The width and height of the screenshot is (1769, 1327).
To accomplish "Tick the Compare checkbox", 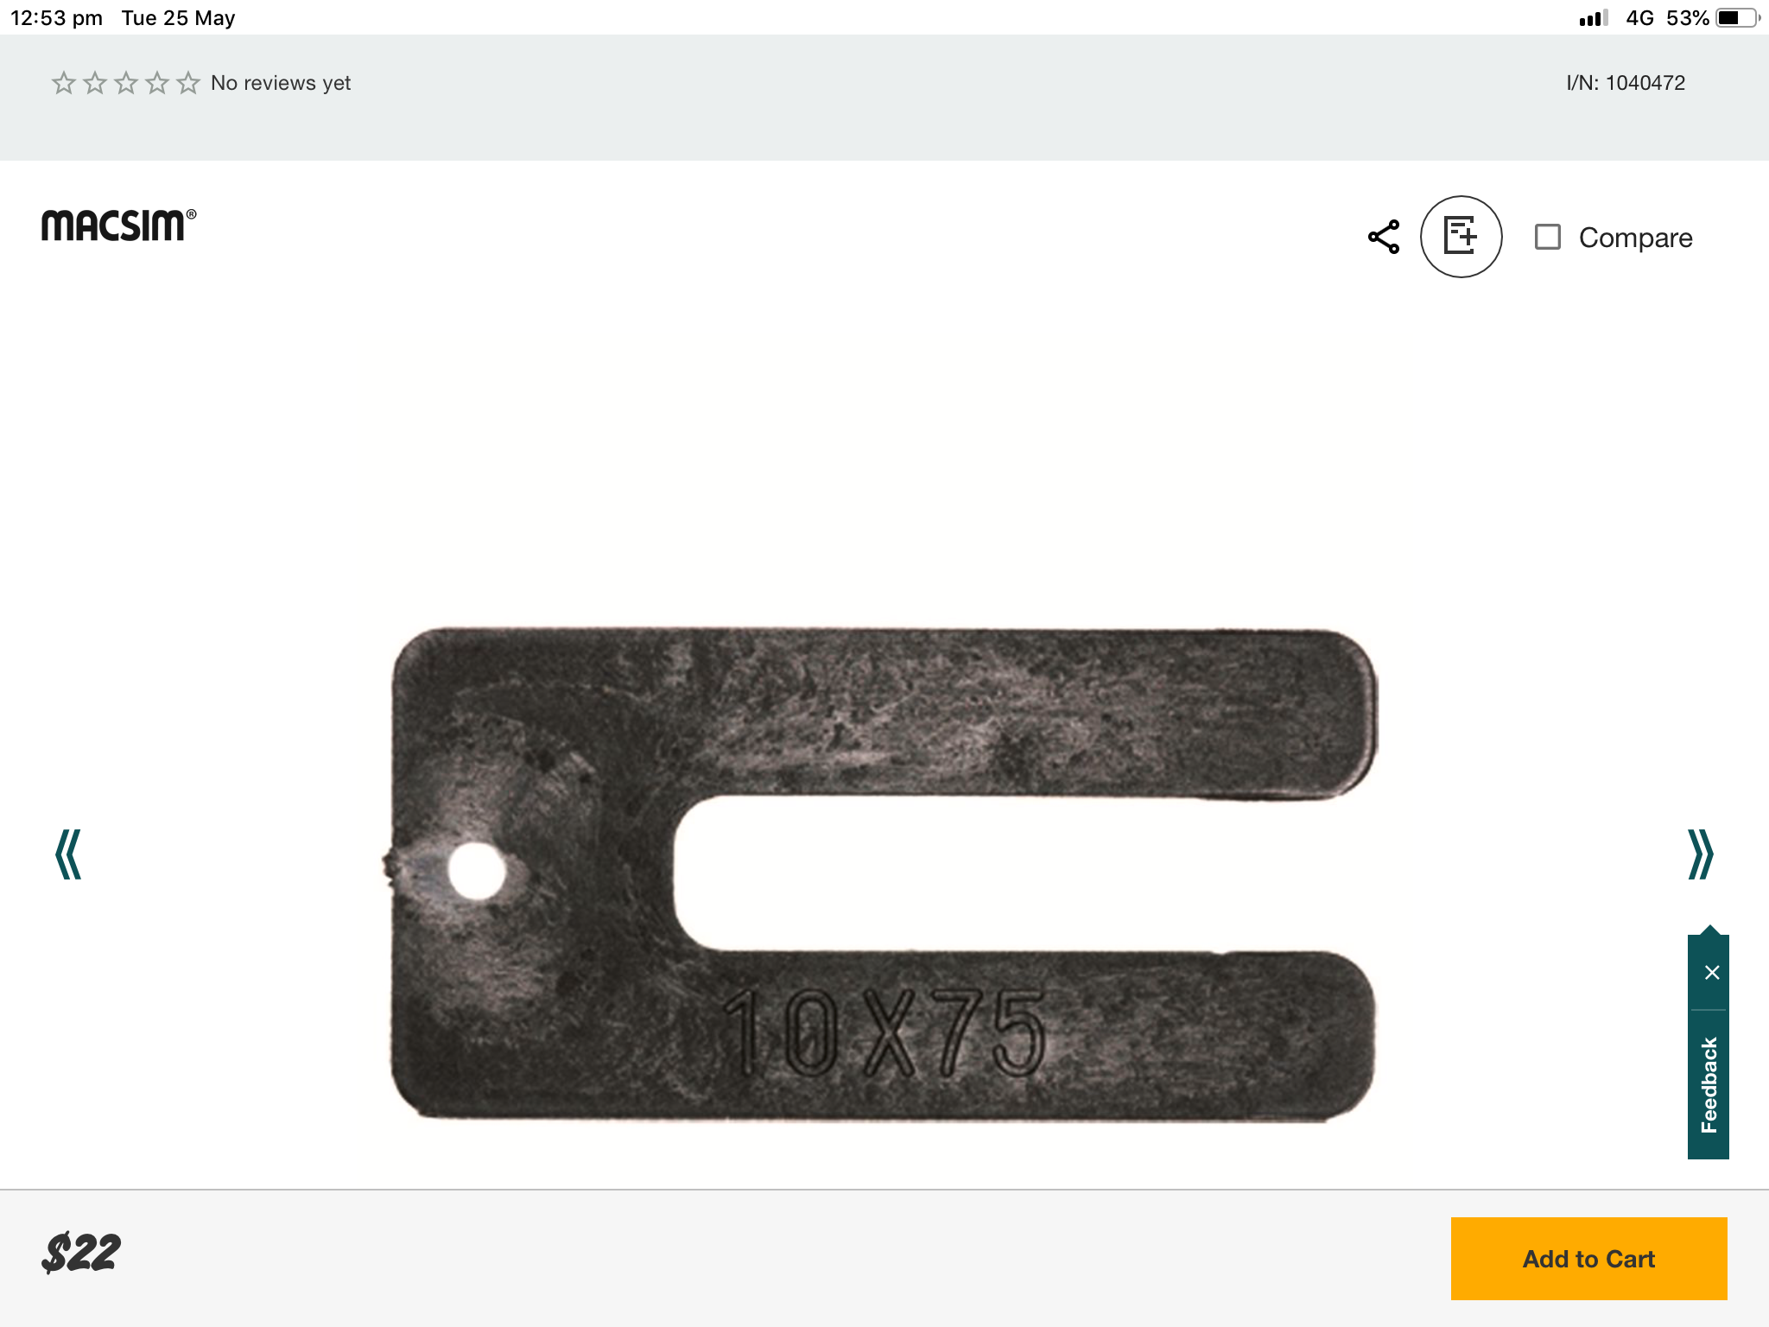I will (1547, 237).
